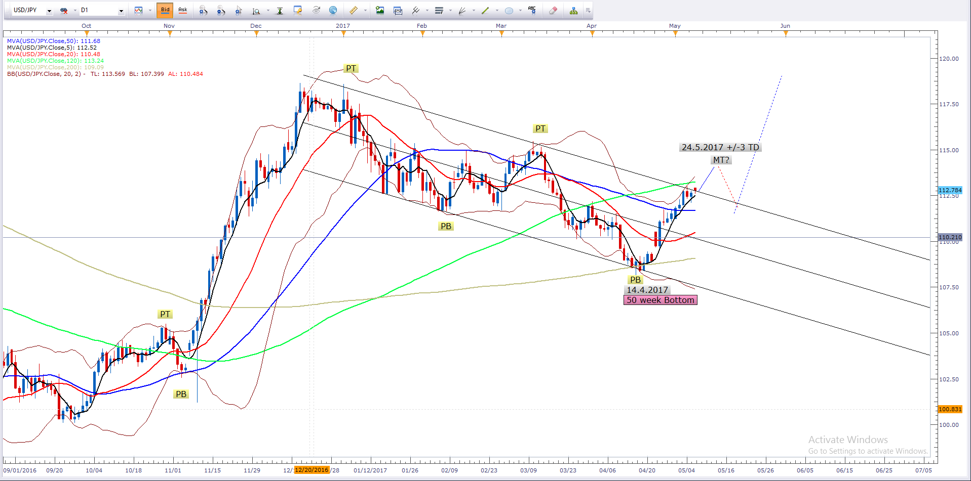Toggle the Ask price button
This screenshot has width=971, height=481.
[x=183, y=10]
